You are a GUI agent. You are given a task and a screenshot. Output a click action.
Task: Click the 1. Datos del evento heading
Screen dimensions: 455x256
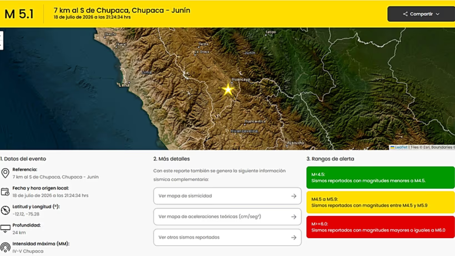[23, 159]
